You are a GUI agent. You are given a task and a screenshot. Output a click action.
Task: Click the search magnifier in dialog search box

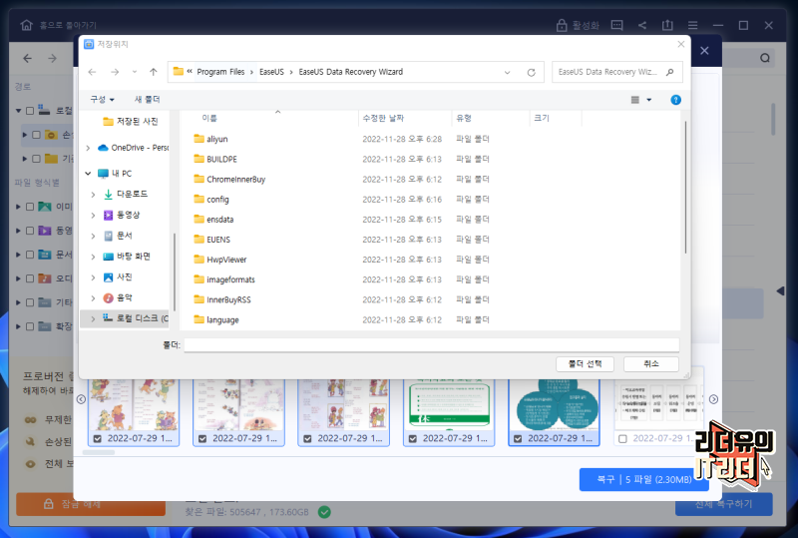[x=669, y=72]
